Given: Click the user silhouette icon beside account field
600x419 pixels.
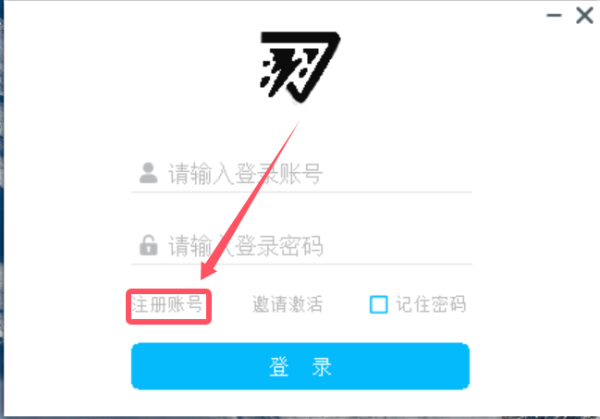Looking at the screenshot, I should click(x=149, y=173).
